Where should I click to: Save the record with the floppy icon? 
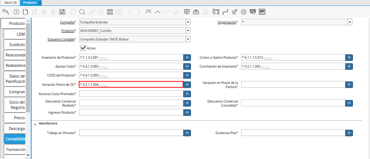click(x=62, y=12)
